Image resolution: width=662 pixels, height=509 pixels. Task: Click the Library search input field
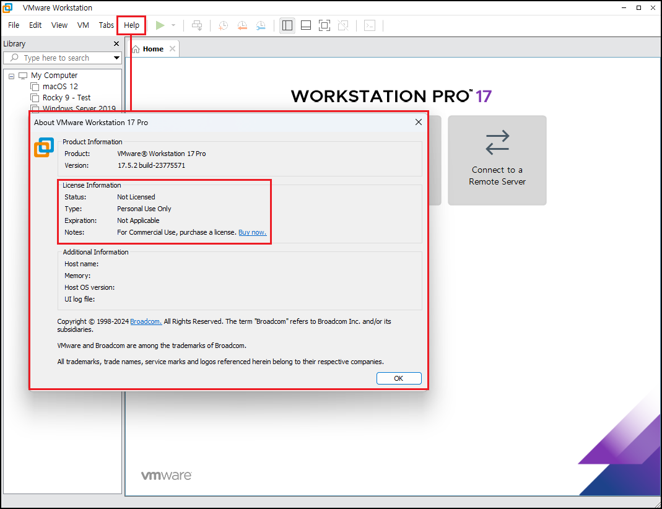[x=63, y=58]
